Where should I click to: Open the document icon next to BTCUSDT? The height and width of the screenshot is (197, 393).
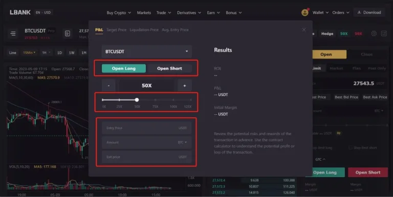(68, 33)
